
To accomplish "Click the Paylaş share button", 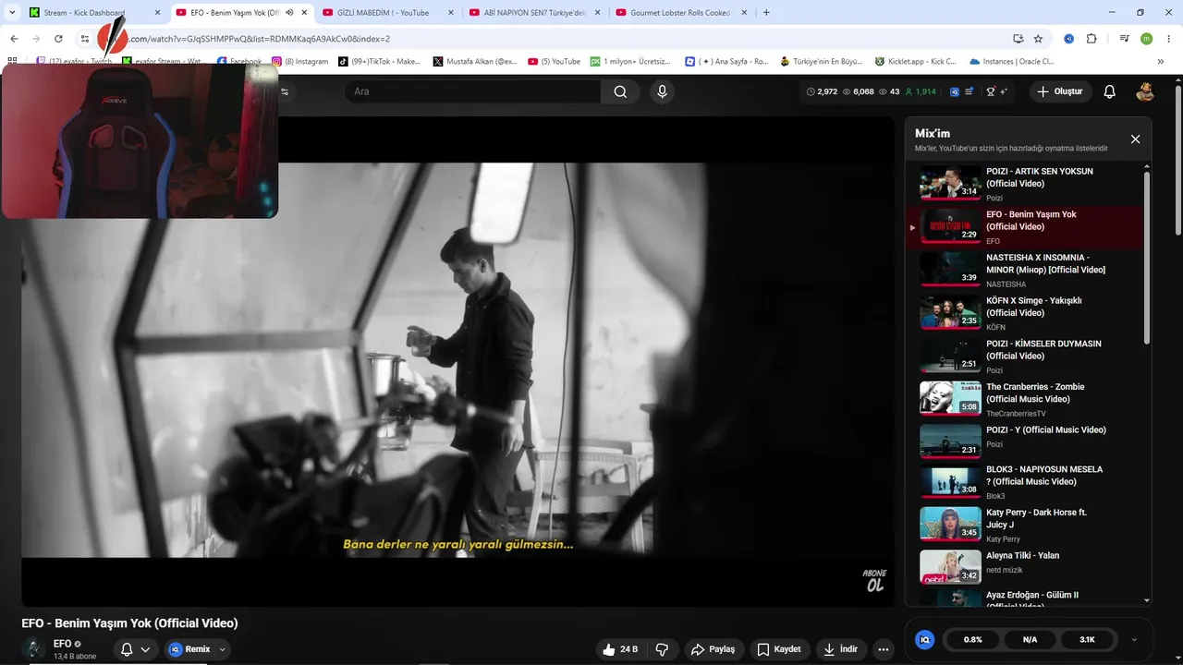I will (x=713, y=649).
